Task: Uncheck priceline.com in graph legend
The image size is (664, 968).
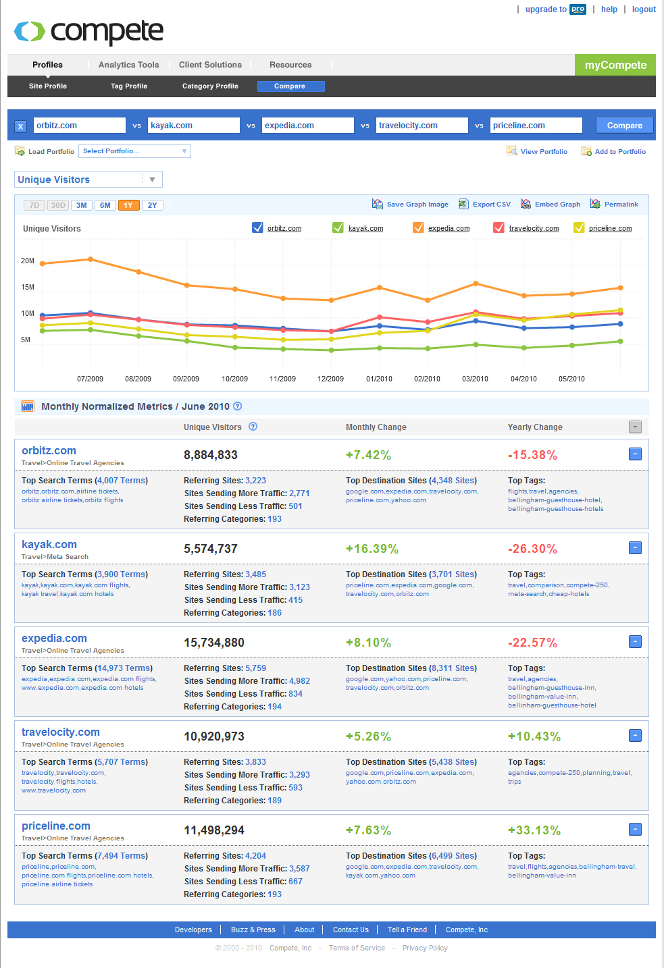Action: click(x=579, y=227)
